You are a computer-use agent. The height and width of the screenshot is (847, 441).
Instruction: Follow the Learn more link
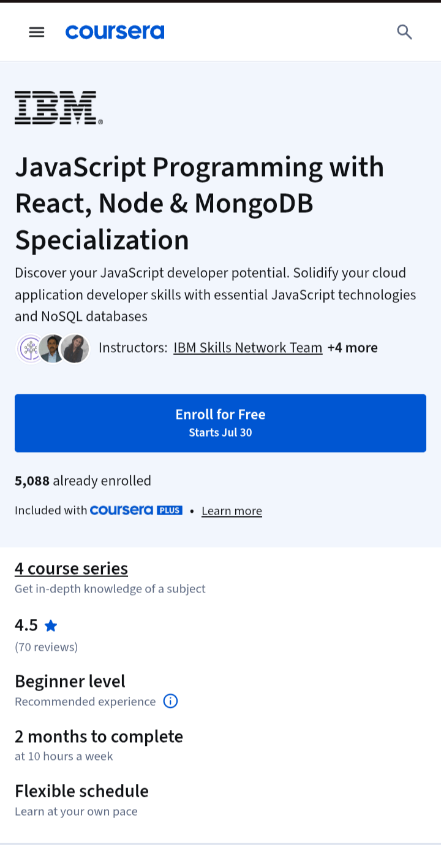click(232, 511)
